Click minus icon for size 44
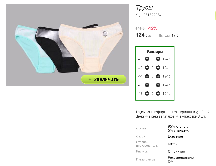This screenshot has width=216, height=166. click(x=147, y=76)
